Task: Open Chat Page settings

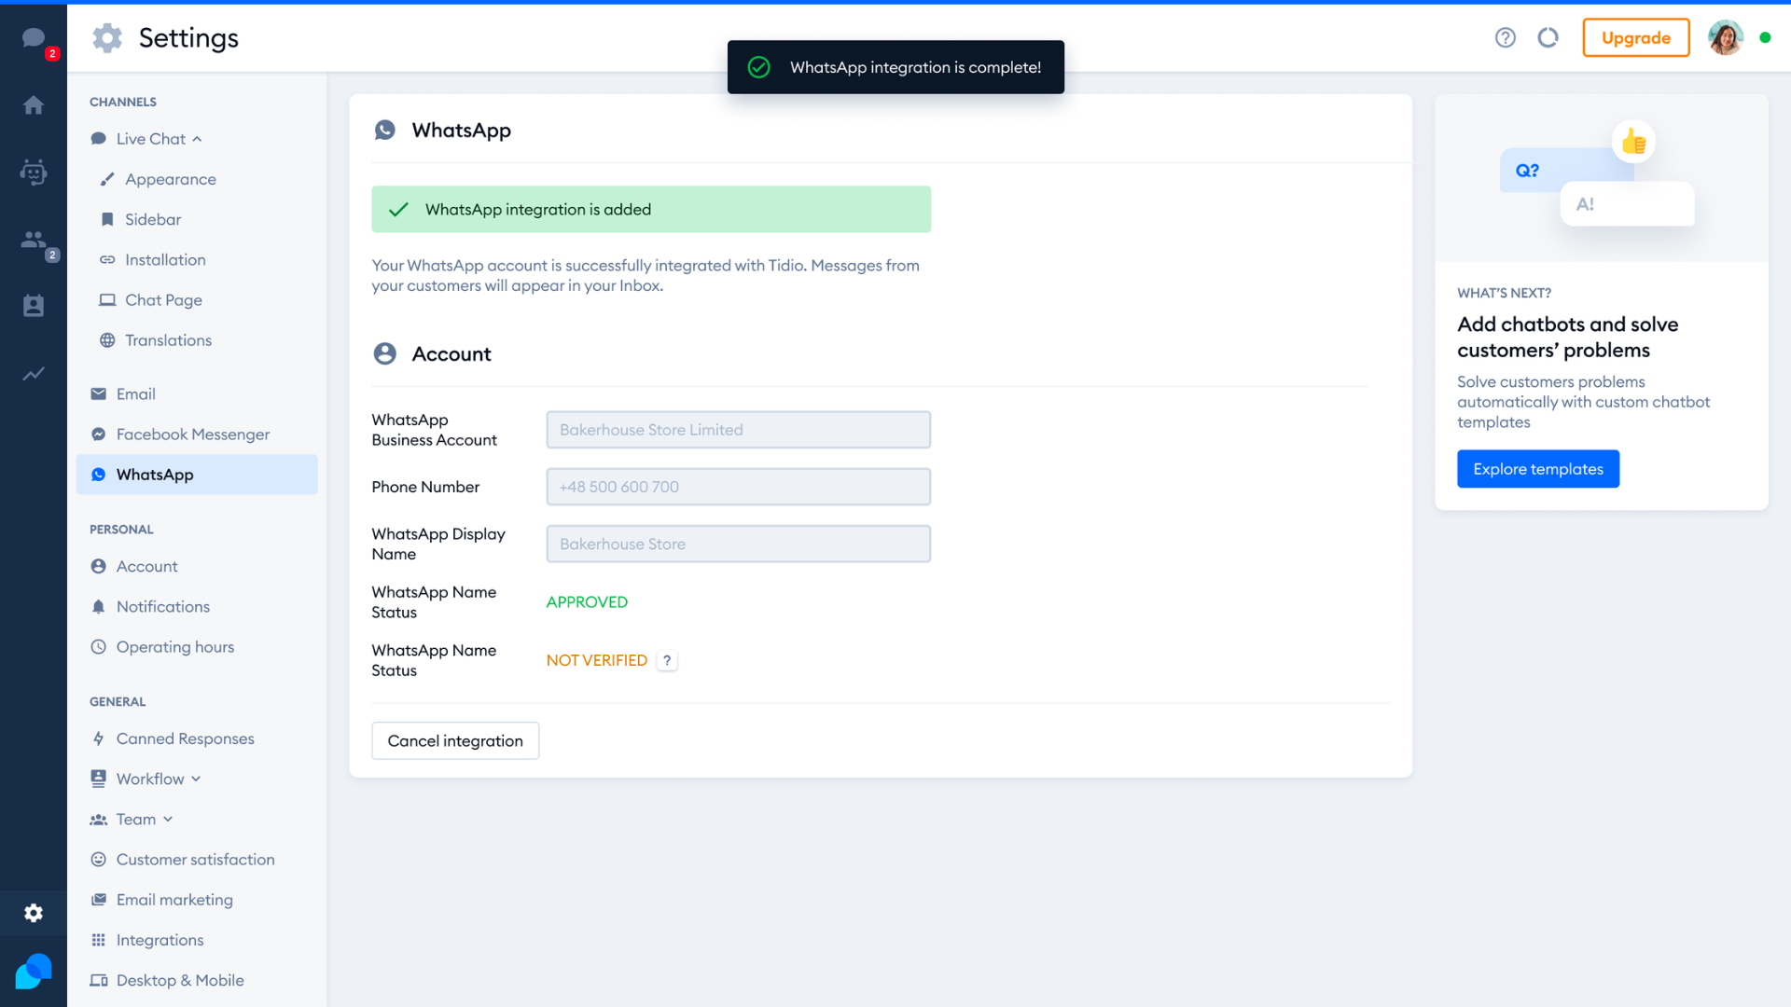Action: 163,299
